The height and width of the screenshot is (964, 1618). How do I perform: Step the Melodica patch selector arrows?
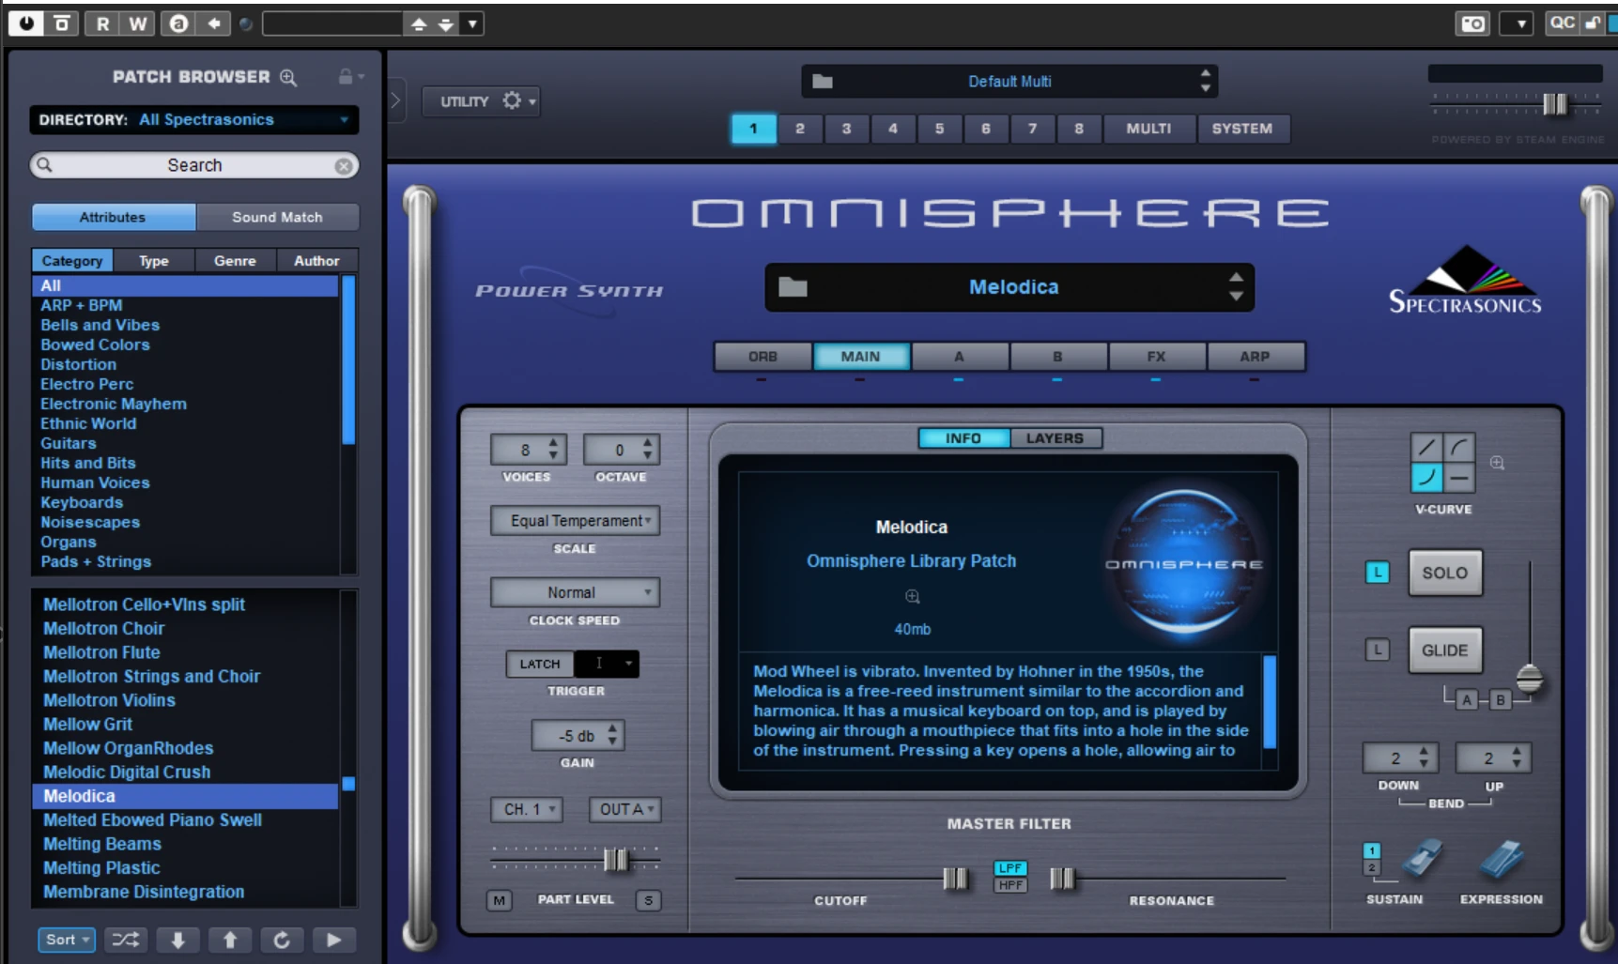[1236, 286]
